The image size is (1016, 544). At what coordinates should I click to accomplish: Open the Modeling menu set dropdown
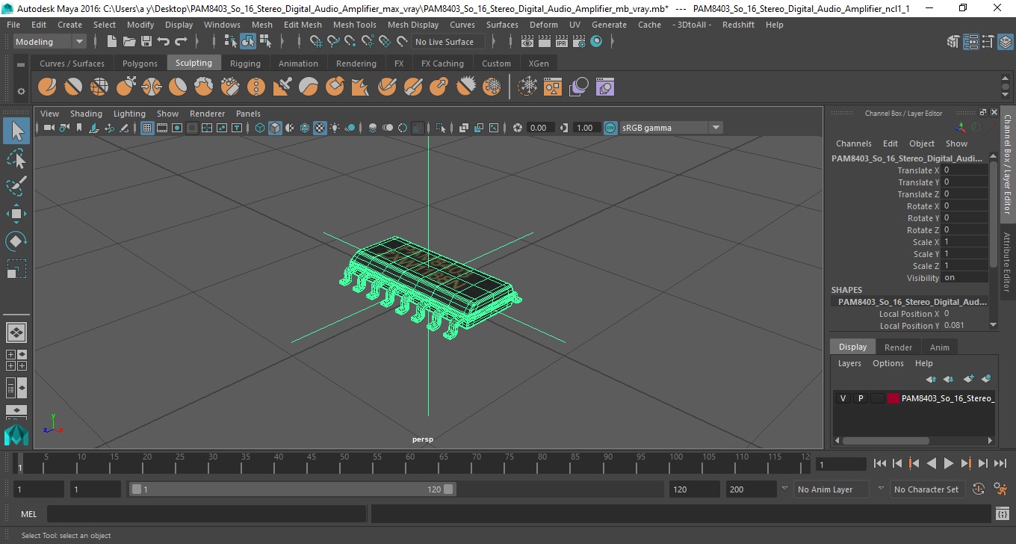tap(49, 42)
